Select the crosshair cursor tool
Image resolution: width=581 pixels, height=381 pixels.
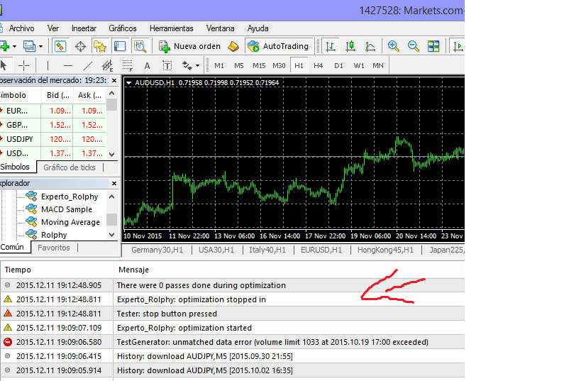[23, 65]
